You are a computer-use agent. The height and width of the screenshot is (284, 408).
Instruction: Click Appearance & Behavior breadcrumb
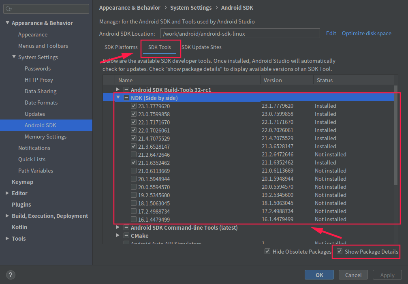(130, 8)
